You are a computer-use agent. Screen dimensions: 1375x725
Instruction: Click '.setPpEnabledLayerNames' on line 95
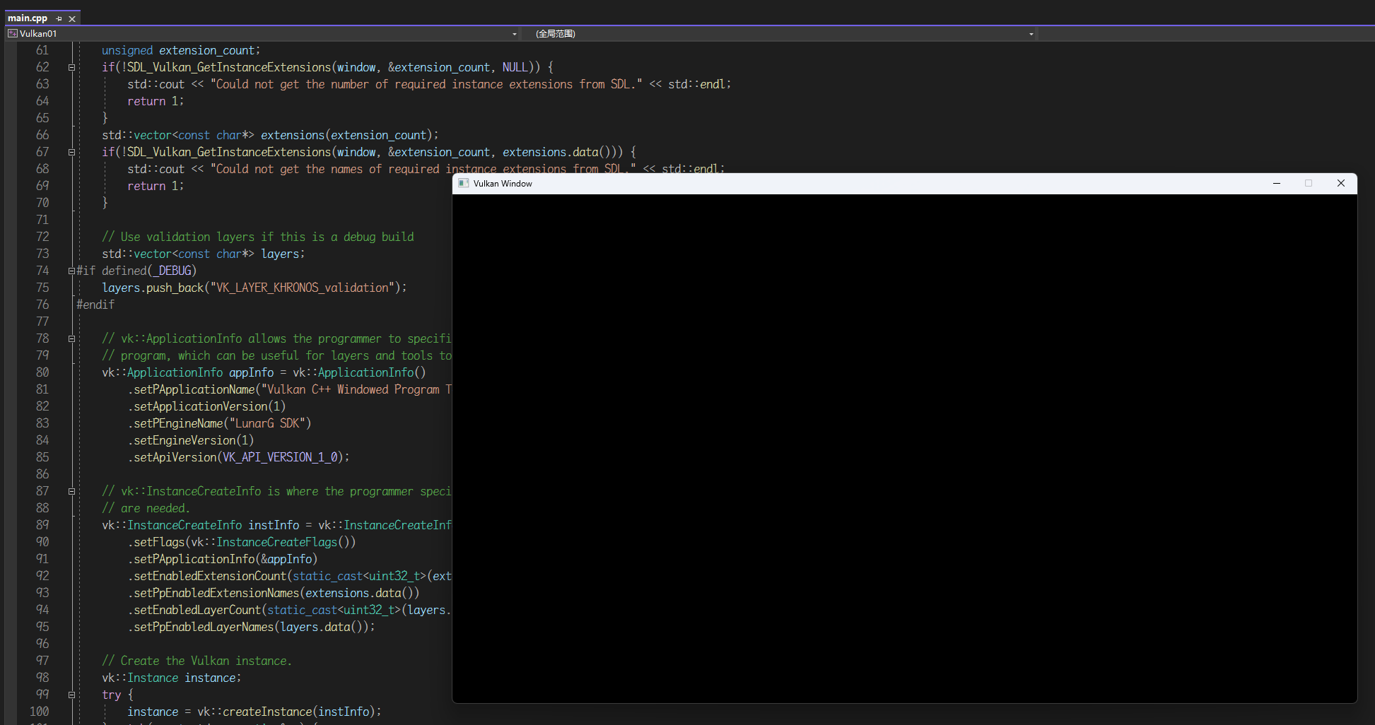click(201, 627)
